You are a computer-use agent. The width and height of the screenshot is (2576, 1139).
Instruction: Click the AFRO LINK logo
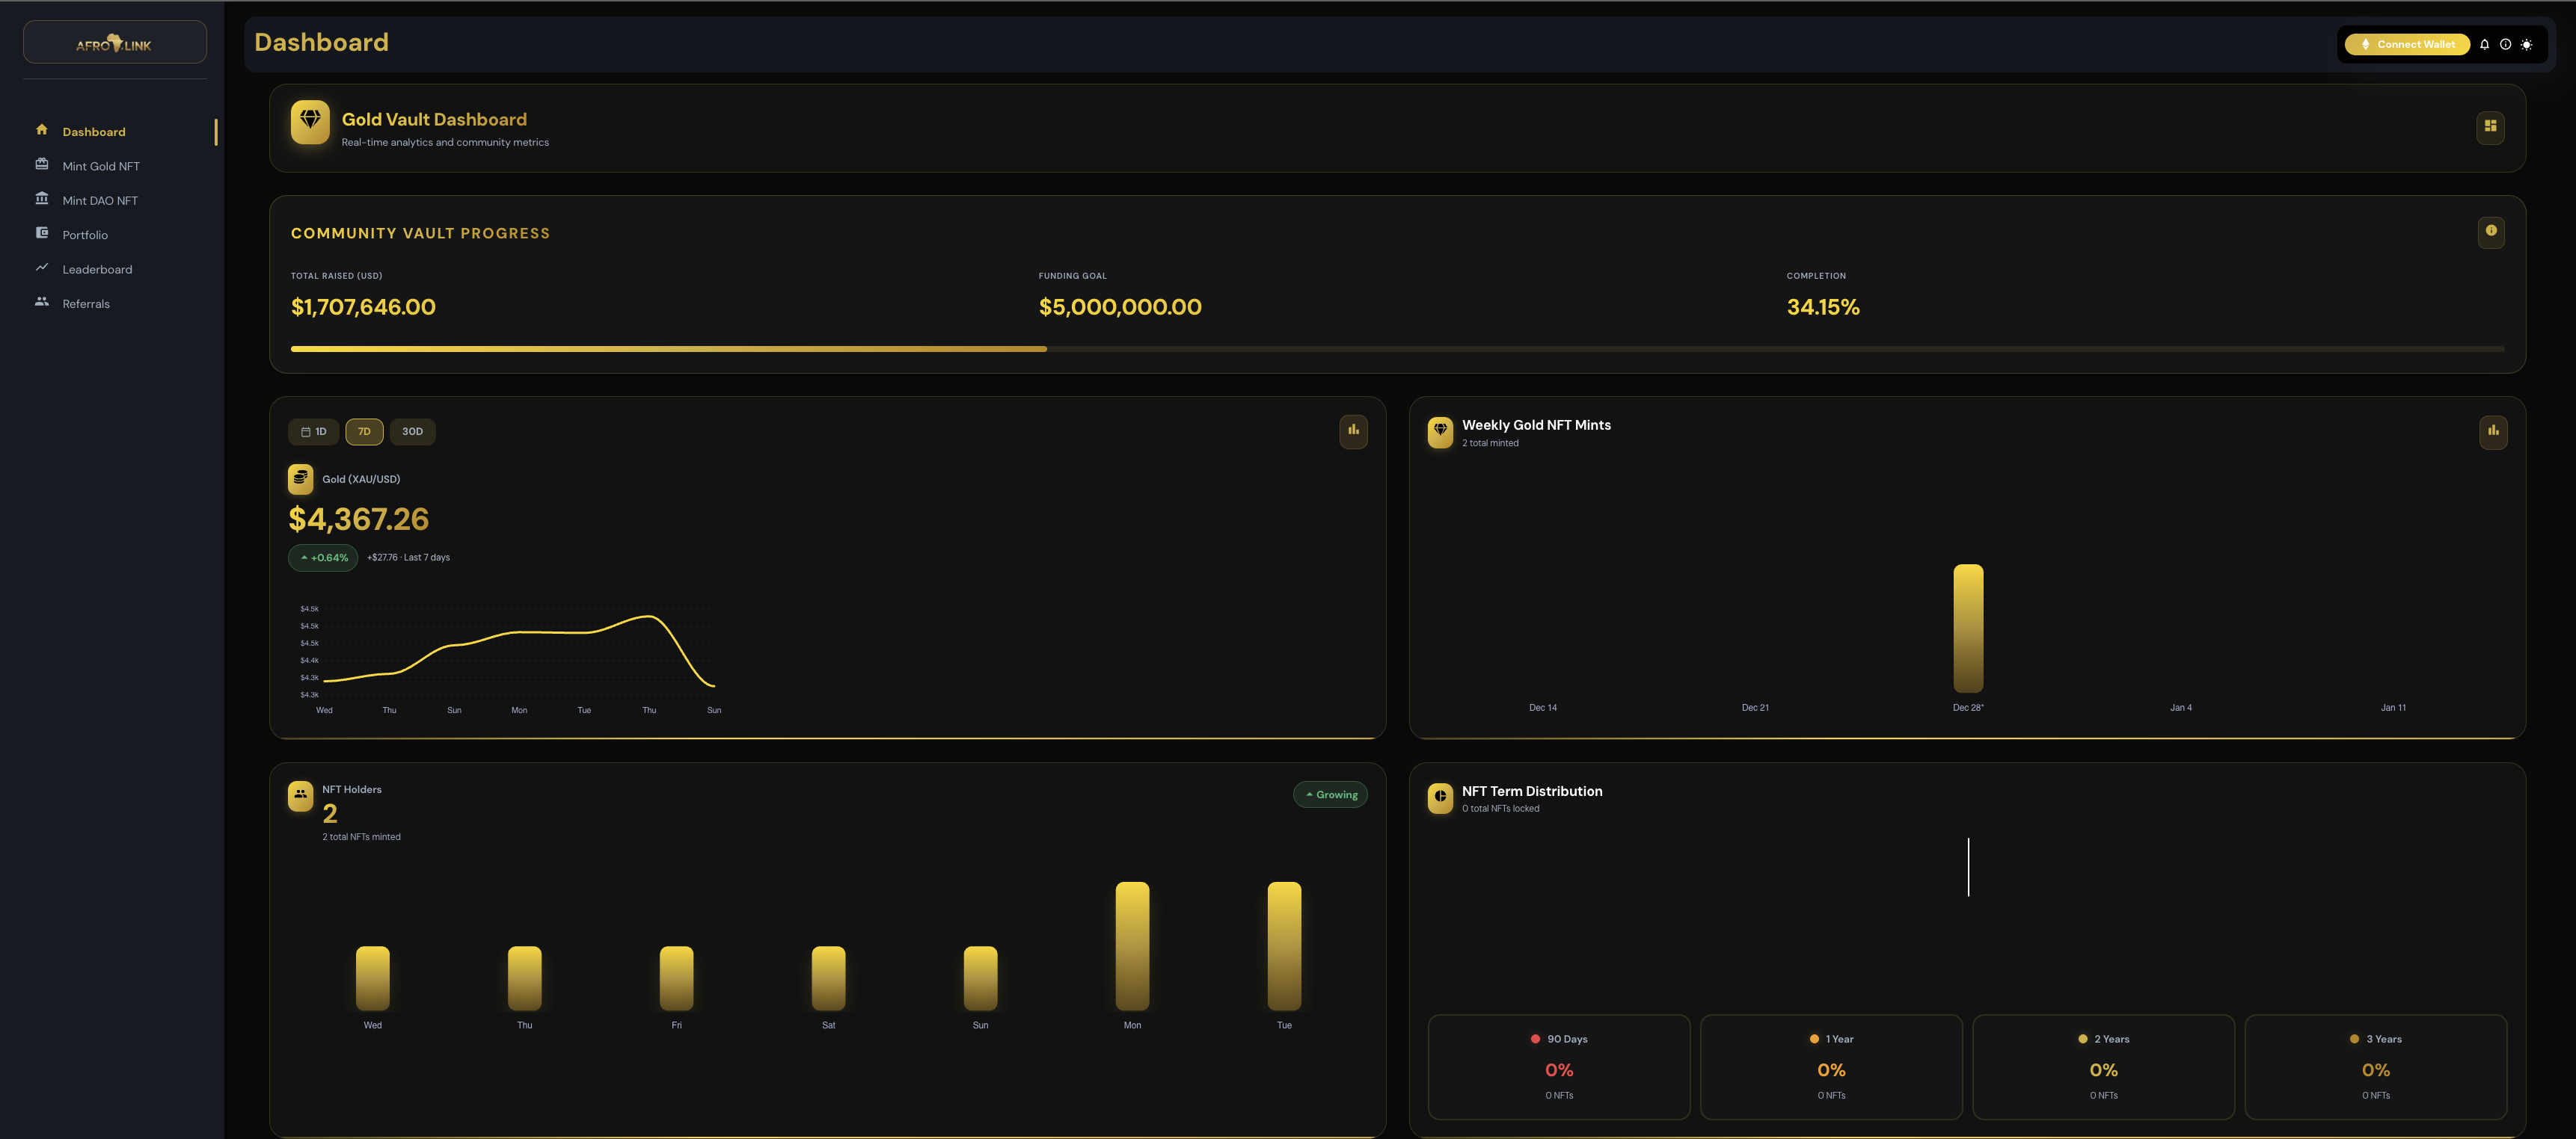(x=114, y=42)
